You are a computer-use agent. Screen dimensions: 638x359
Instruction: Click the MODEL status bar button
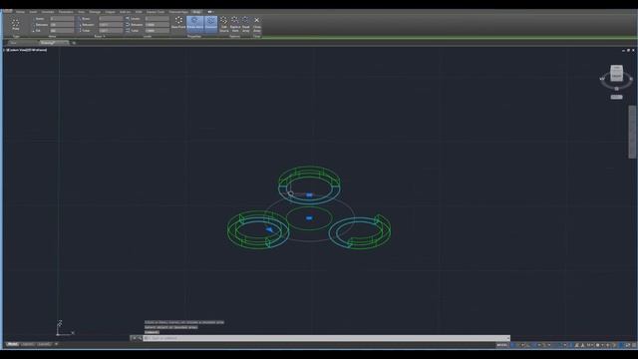(x=502, y=345)
